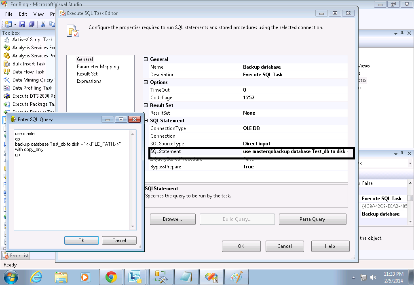Open Properties panel dropdown arrow

click(x=396, y=154)
